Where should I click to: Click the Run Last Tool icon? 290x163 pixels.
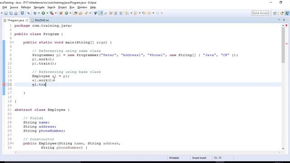click(x=52, y=13)
